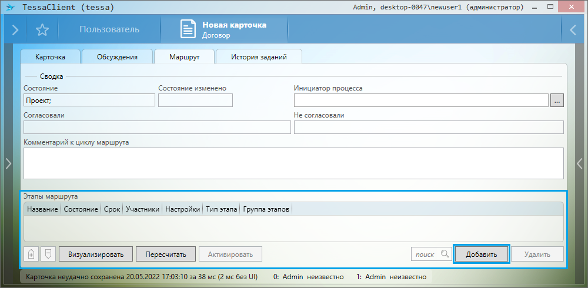The height and width of the screenshot is (288, 588).
Task: Open process initiator selection ellipsis button
Action: (x=557, y=100)
